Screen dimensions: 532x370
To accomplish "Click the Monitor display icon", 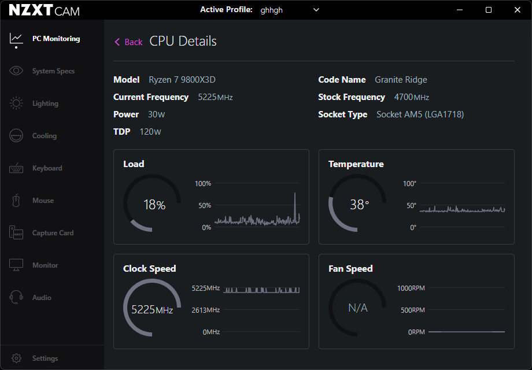I will [x=16, y=265].
